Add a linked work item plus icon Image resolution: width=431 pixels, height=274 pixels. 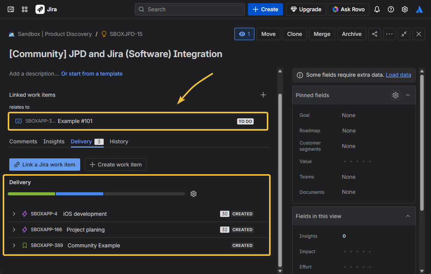coord(263,95)
